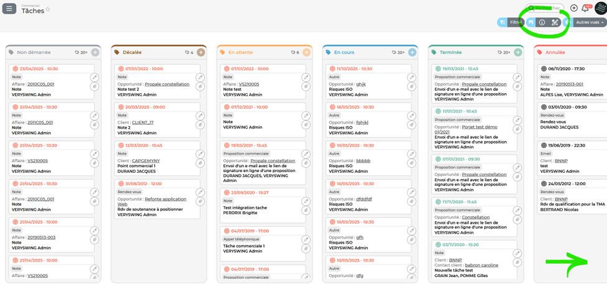Add a task in Décalée column

(x=201, y=53)
